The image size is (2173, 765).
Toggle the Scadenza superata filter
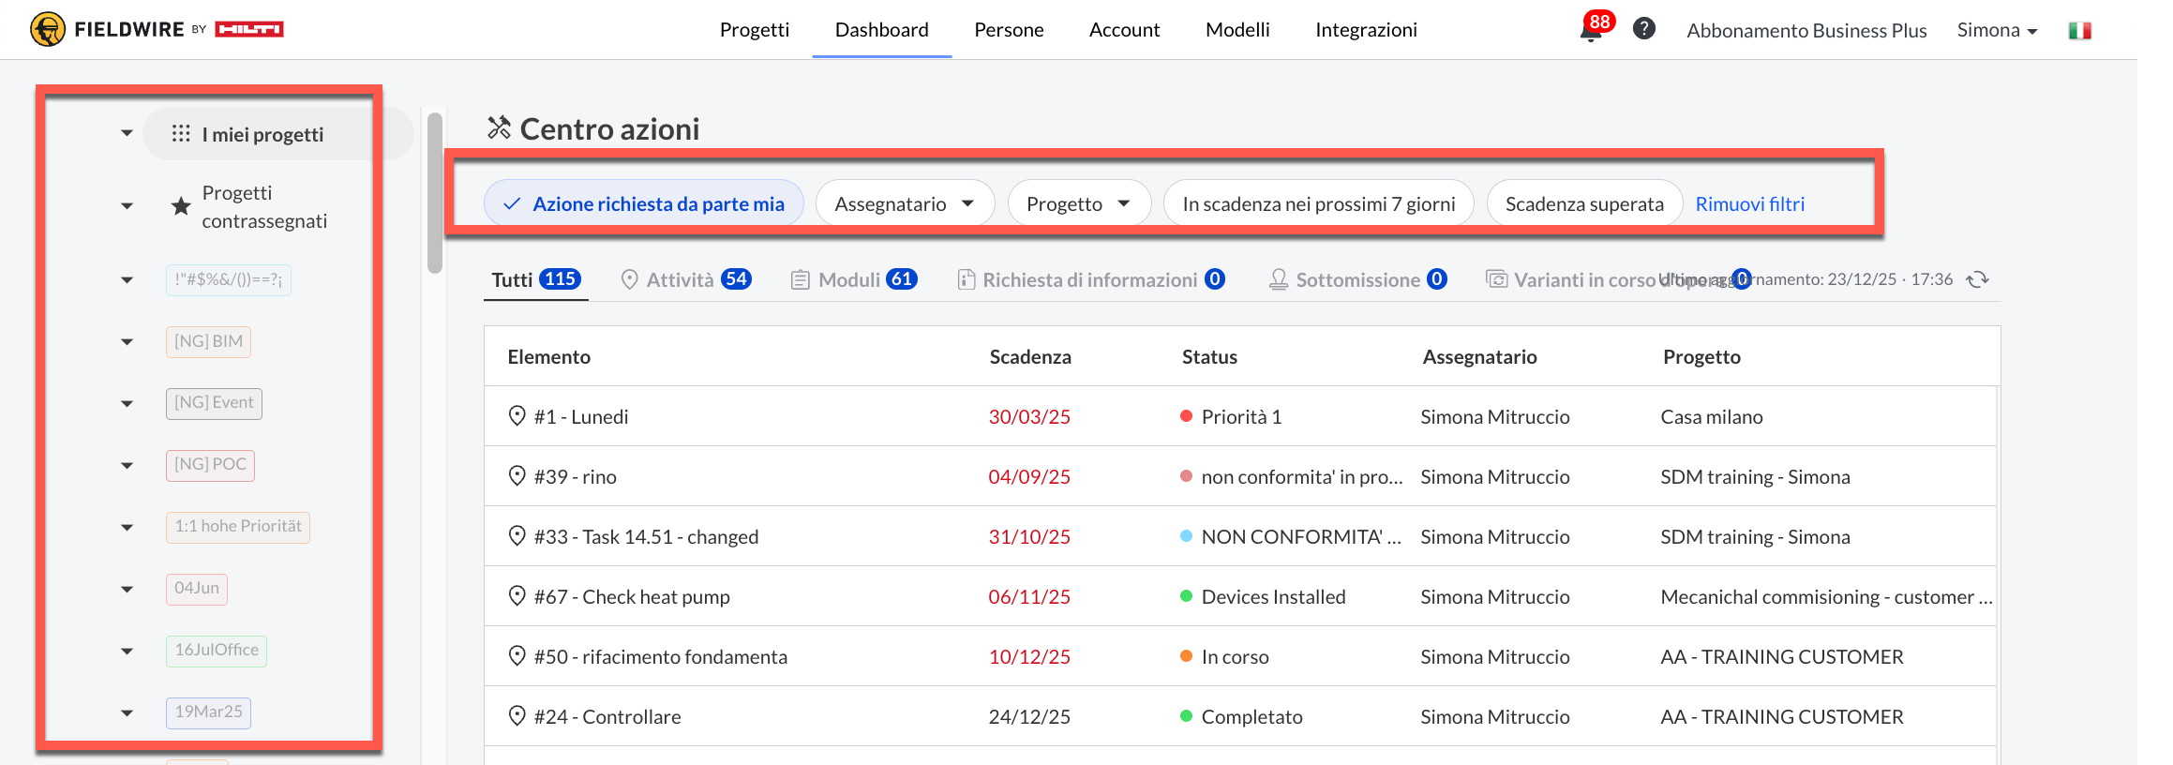(x=1583, y=203)
